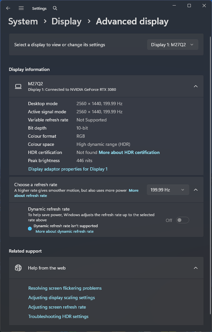This screenshot has height=332, width=212.
Task: Open Resolving screen flickering problems link
Action: pos(65,288)
